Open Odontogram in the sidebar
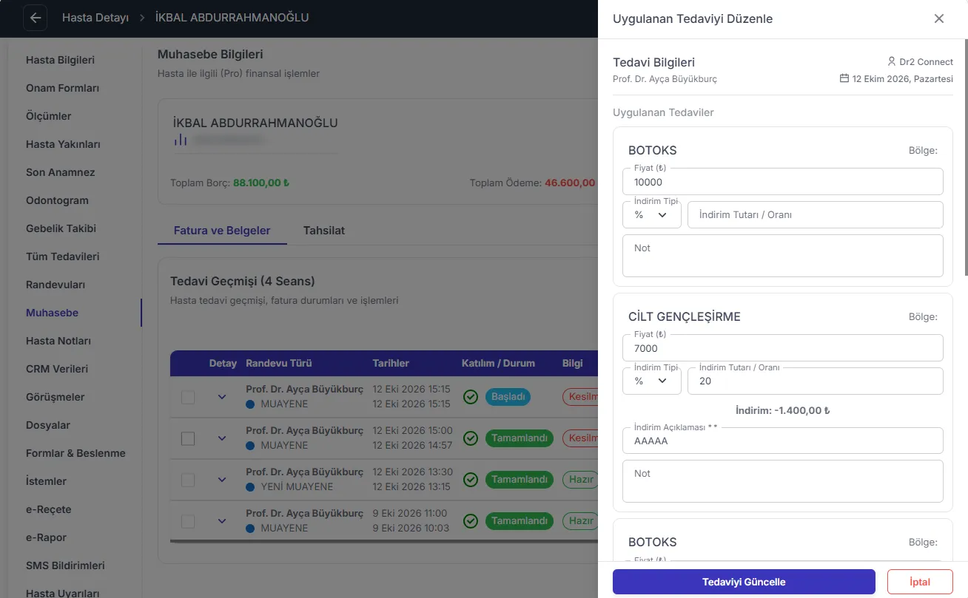Image resolution: width=968 pixels, height=598 pixels. (57, 200)
